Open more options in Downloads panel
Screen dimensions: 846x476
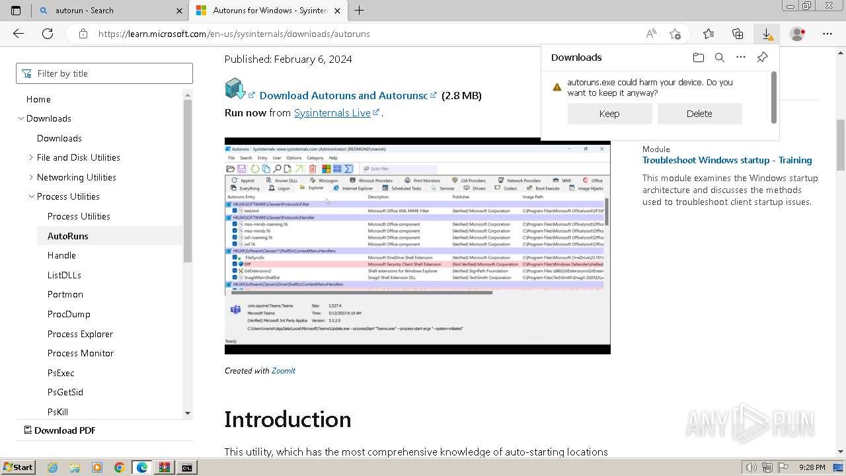pyautogui.click(x=741, y=58)
